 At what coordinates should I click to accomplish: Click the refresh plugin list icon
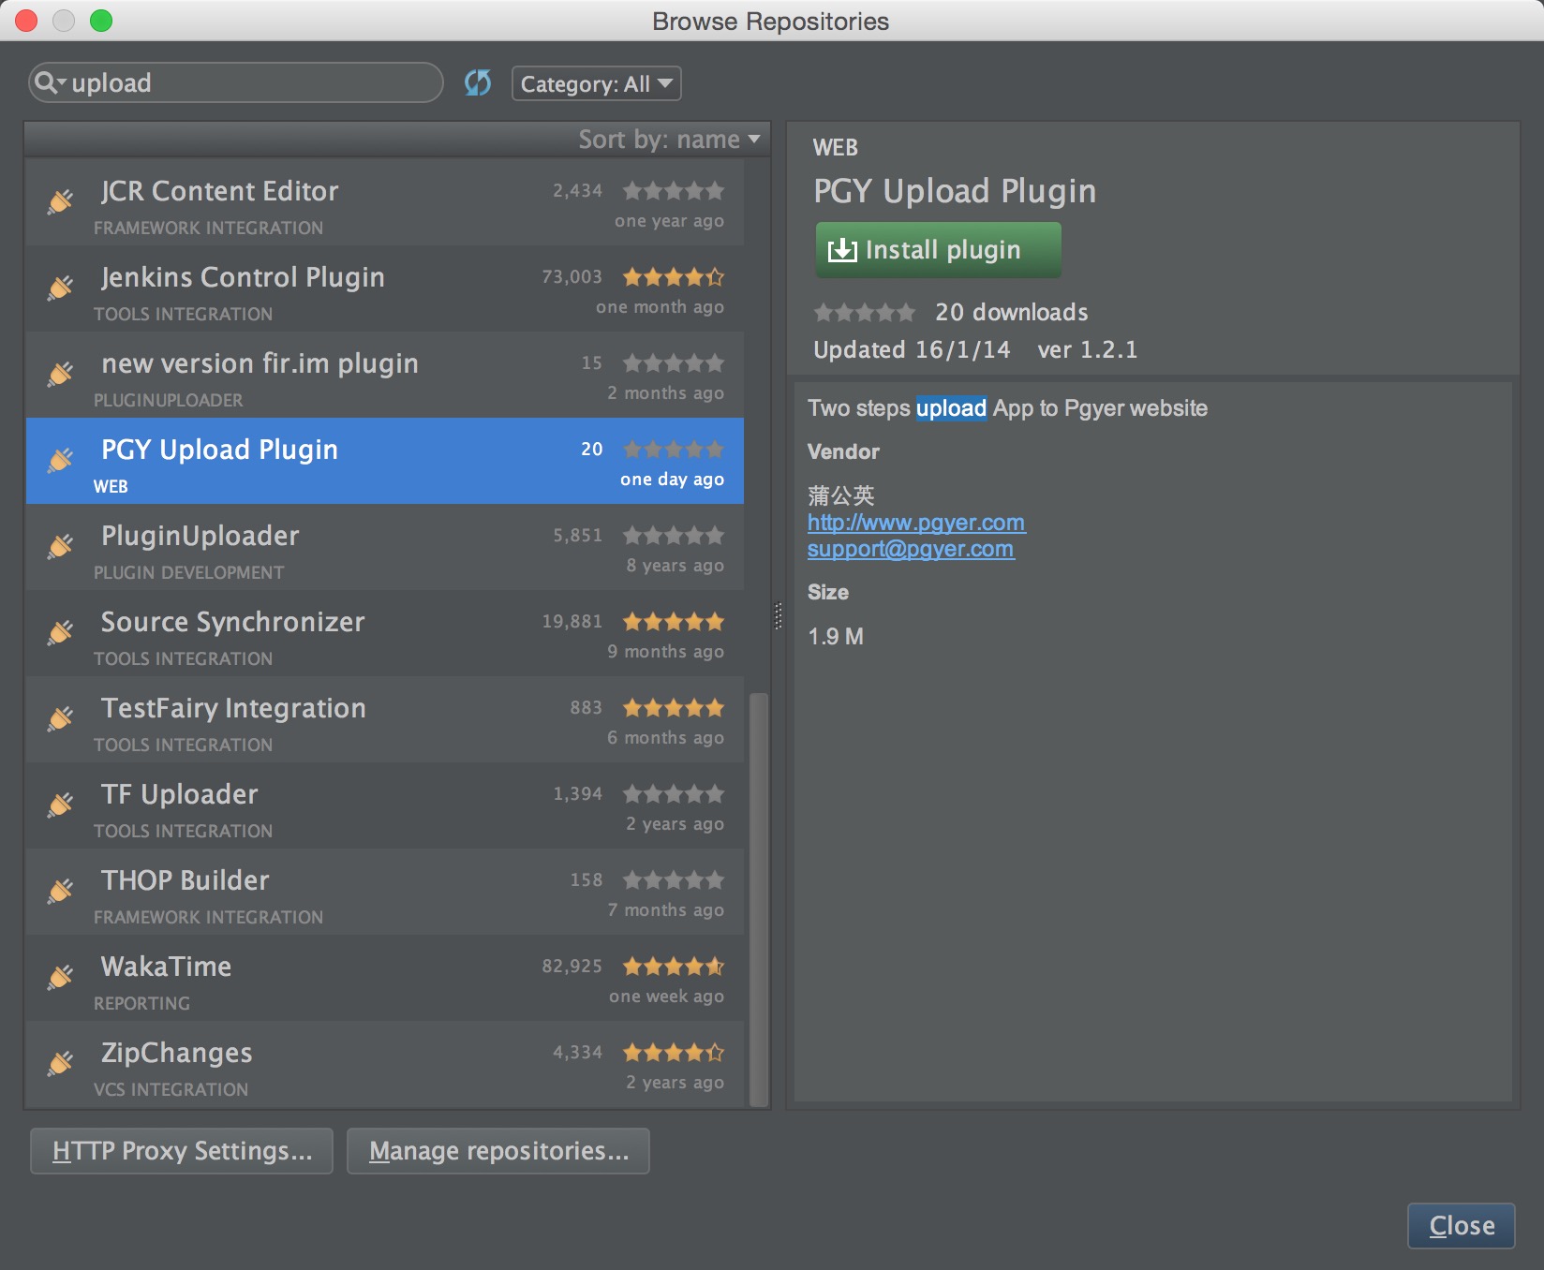pyautogui.click(x=478, y=83)
